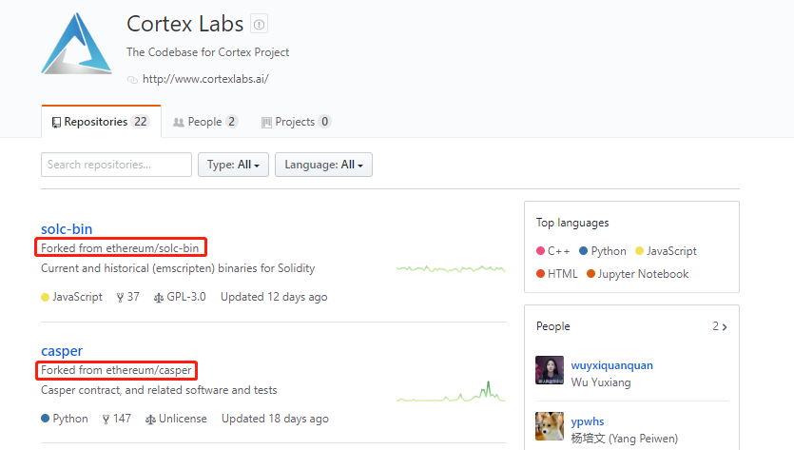Click the solc-bin description text

178,268
